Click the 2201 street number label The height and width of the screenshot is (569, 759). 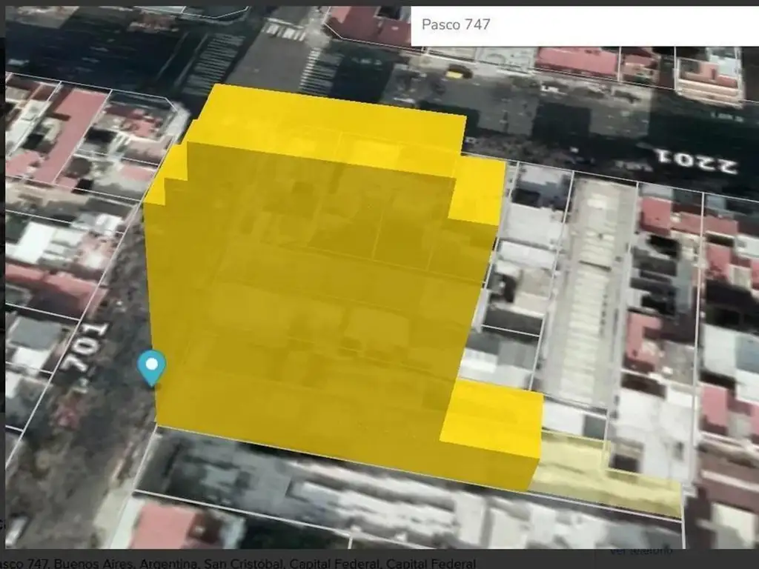coord(695,161)
